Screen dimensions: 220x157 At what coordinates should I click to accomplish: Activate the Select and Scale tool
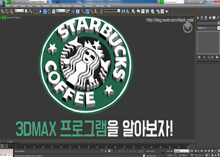point(54,11)
